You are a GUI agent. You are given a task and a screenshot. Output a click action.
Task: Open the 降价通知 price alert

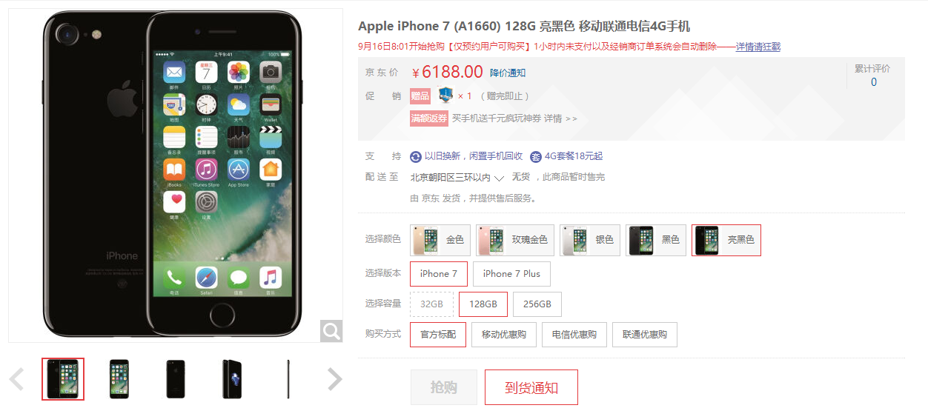point(508,73)
